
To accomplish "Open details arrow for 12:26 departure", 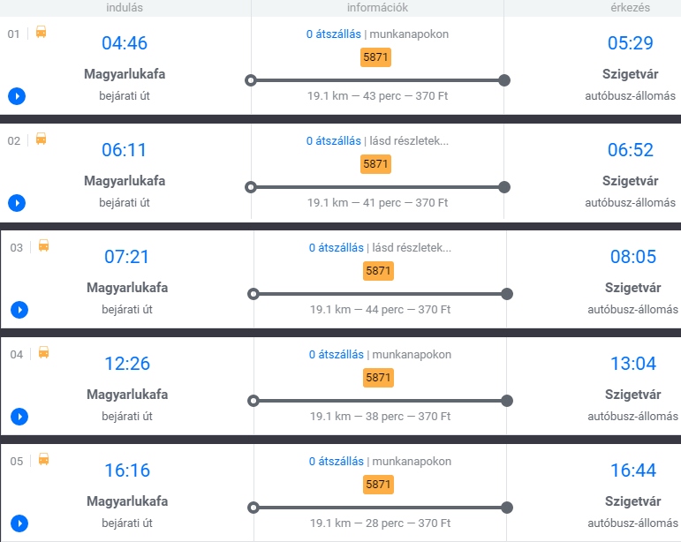I will 19,417.
